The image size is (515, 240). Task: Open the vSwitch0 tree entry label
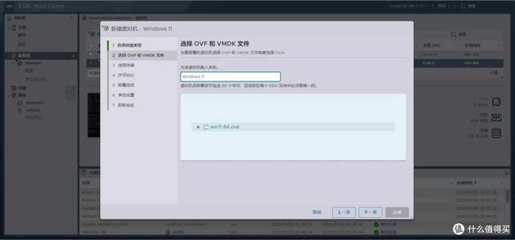tap(35, 103)
